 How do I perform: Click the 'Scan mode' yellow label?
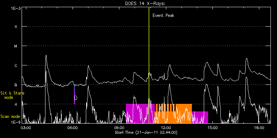click(10, 116)
